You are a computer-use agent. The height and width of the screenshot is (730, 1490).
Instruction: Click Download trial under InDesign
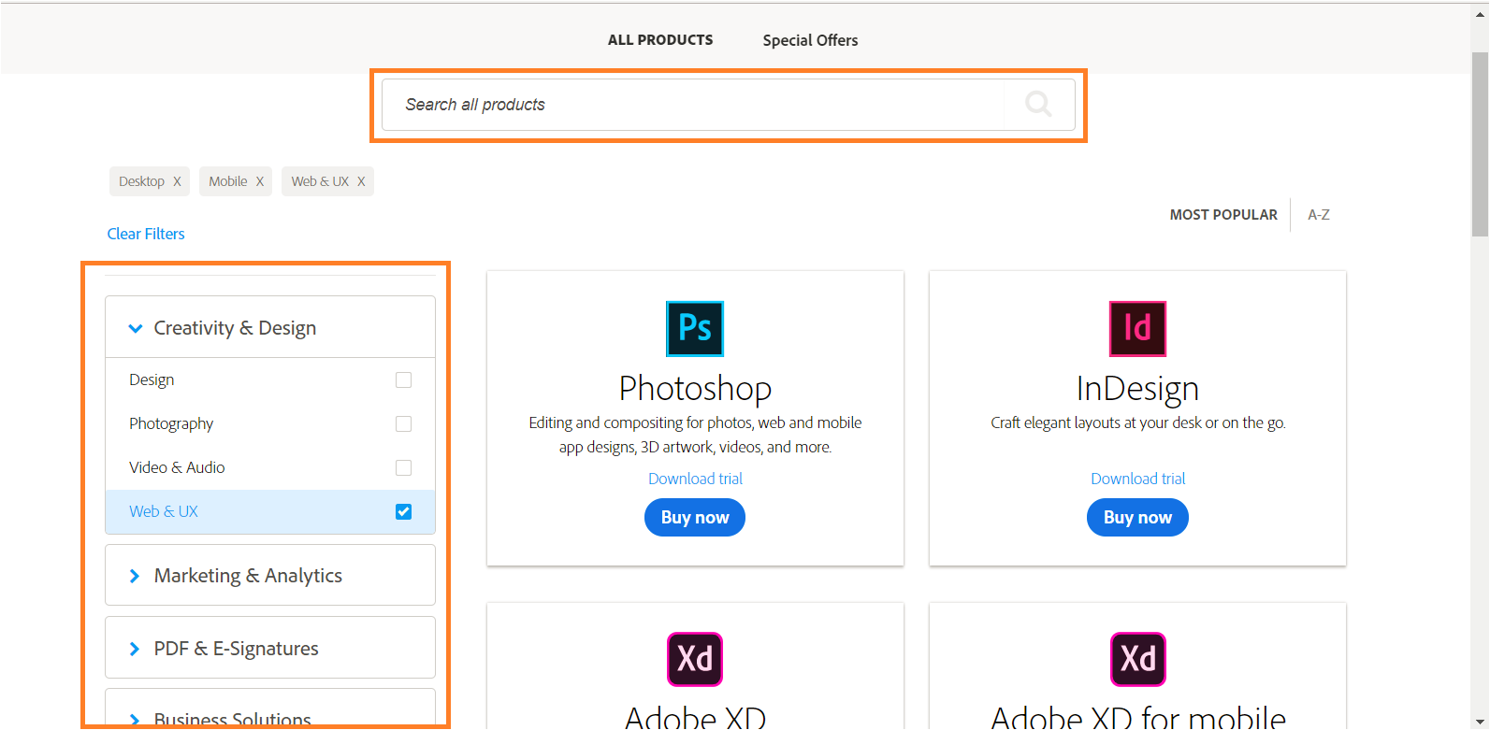1137,479
